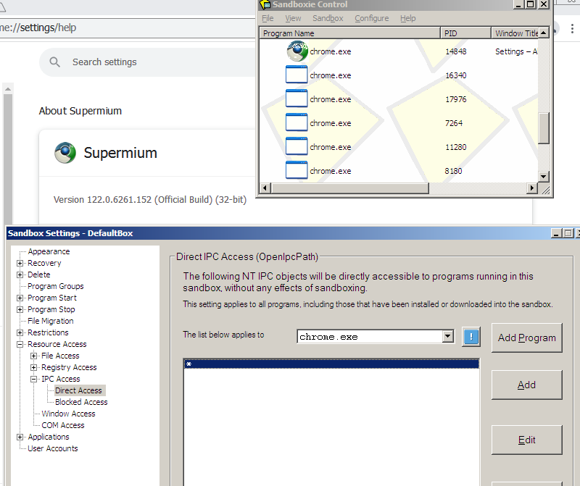The image size is (580, 486).
Task: Select Program Groups in the settings tree
Action: 56,286
